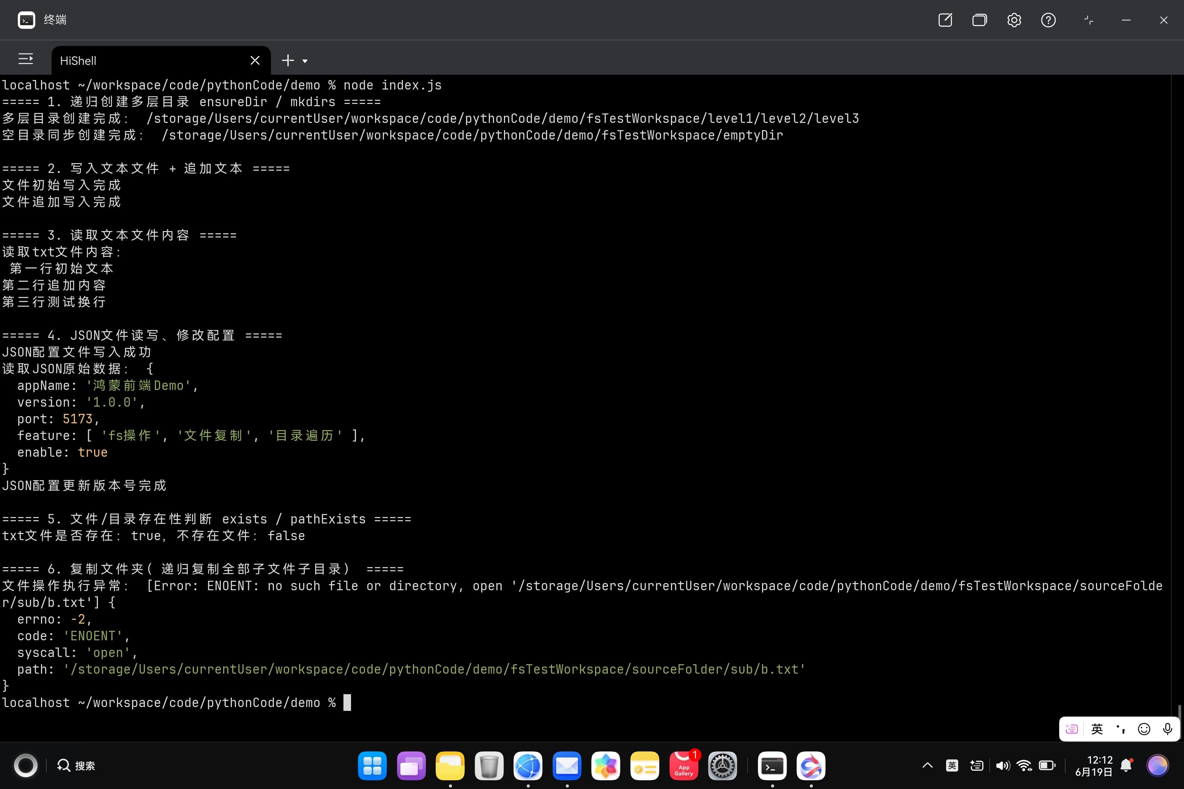Image resolution: width=1184 pixels, height=789 pixels.
Task: Launch the browser globe icon in dock
Action: pos(528,766)
